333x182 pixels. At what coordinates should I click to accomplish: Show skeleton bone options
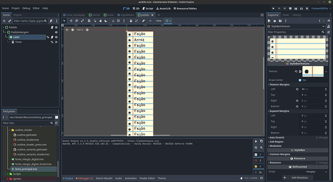coord(143,21)
